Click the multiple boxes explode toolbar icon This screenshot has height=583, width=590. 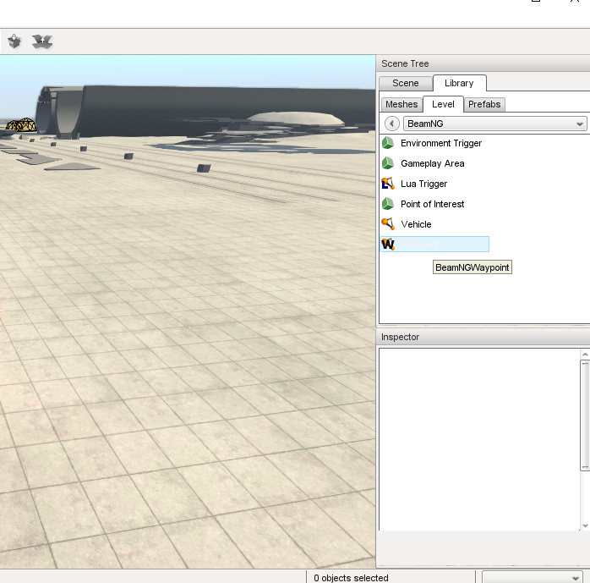coord(42,41)
